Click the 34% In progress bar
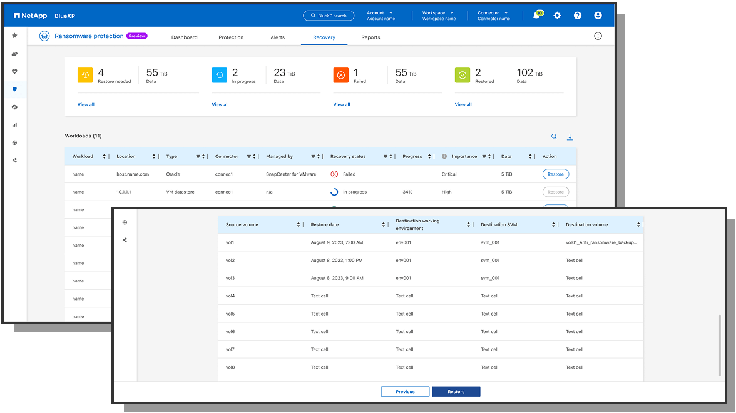The image size is (736, 413). 408,192
